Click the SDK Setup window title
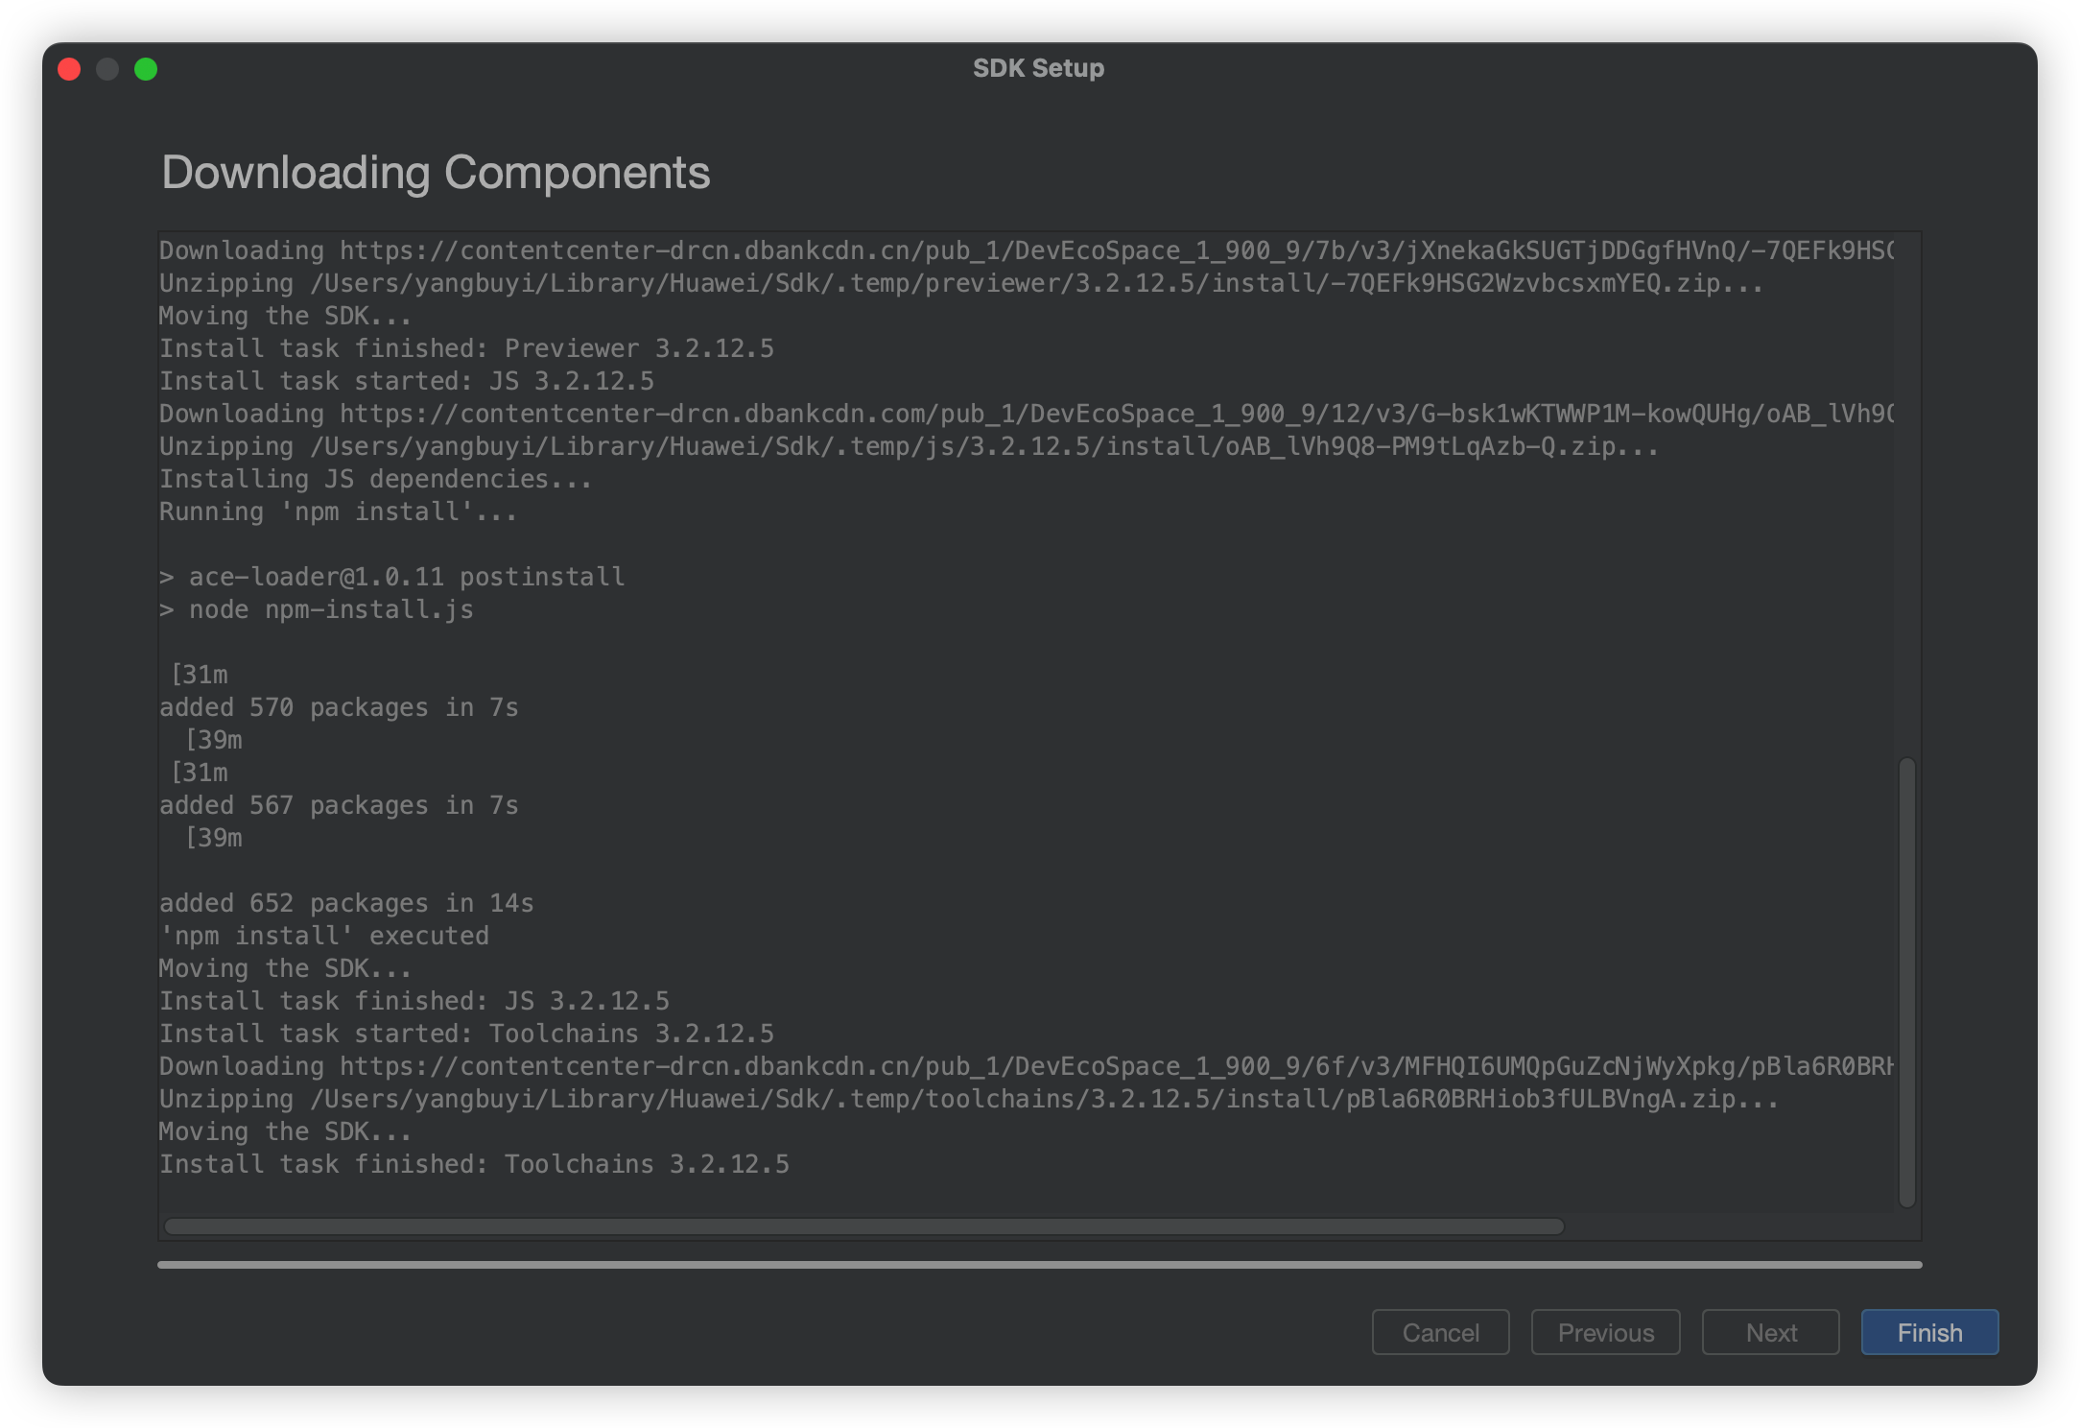Image resolution: width=2080 pixels, height=1428 pixels. 1038,68
